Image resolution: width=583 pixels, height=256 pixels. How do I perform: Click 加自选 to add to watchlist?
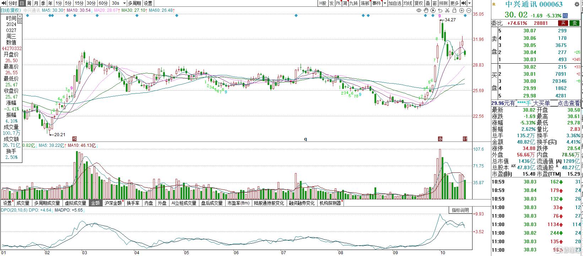click(395, 3)
